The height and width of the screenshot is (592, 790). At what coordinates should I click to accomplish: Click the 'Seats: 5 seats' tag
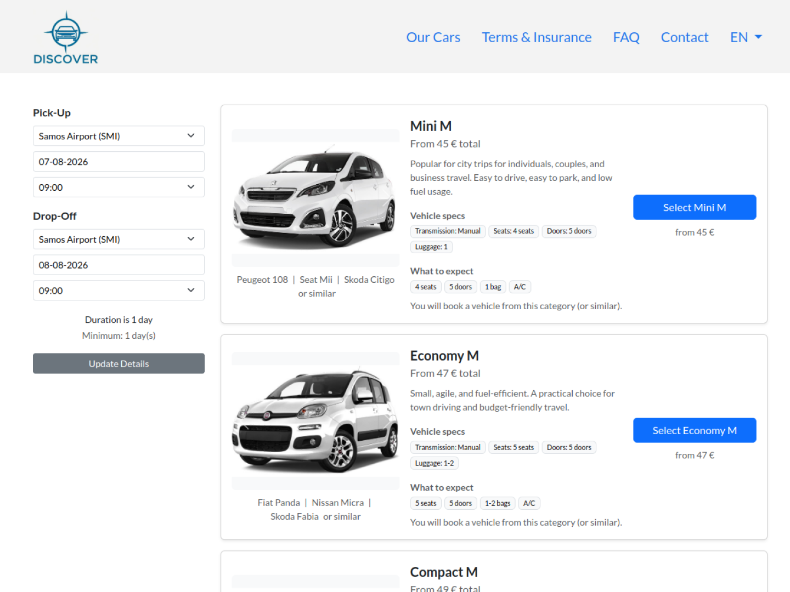click(x=513, y=448)
